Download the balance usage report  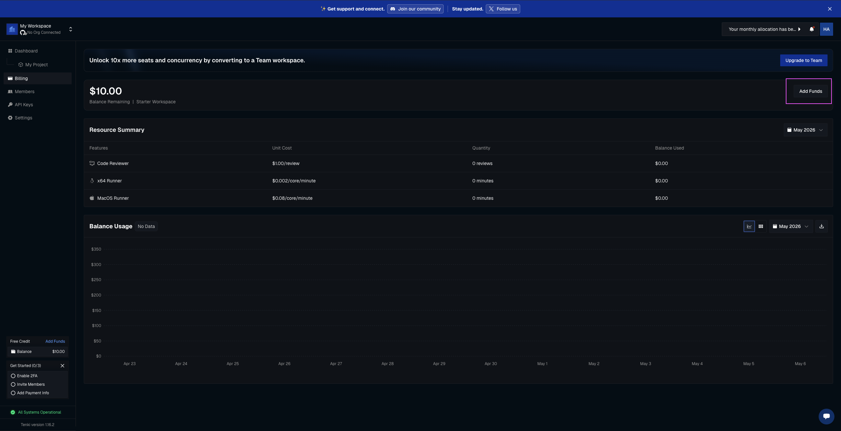821,226
